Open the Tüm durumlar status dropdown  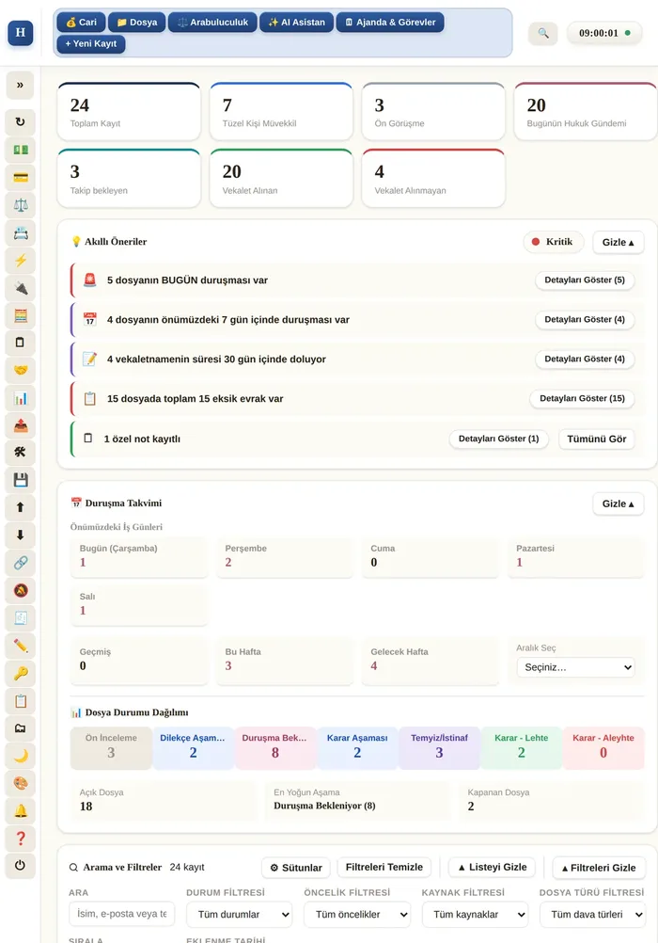(x=239, y=914)
